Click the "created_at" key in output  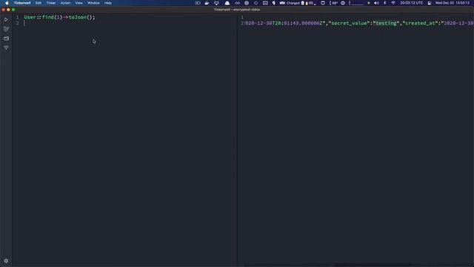coord(420,23)
